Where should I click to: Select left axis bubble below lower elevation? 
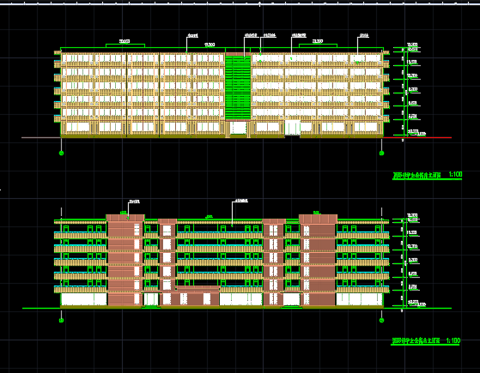click(x=61, y=321)
